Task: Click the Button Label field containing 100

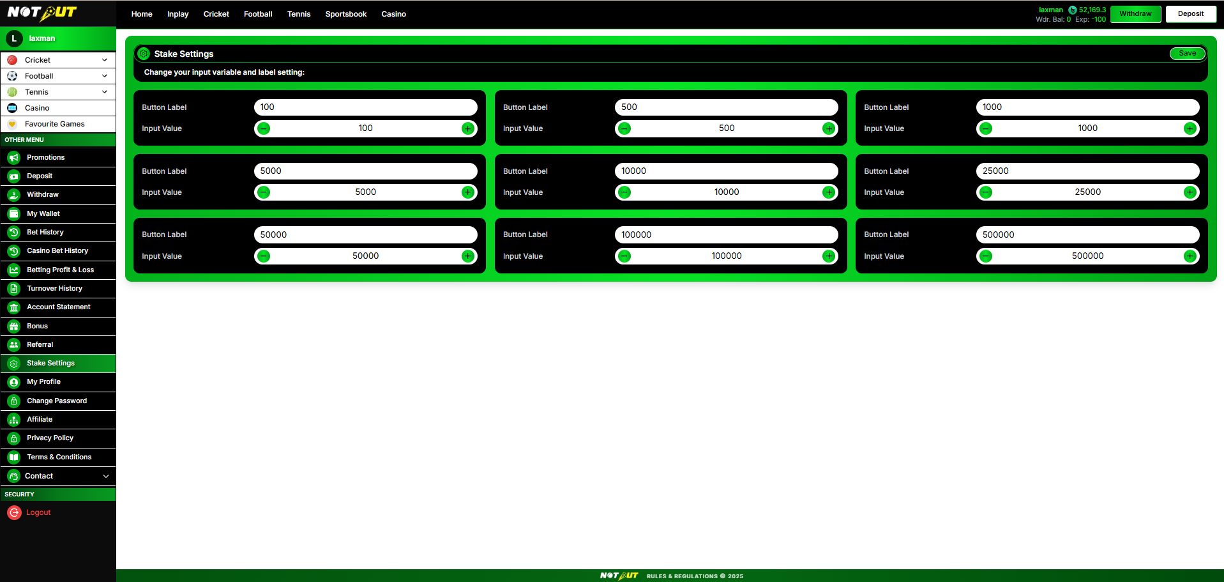Action: (366, 107)
